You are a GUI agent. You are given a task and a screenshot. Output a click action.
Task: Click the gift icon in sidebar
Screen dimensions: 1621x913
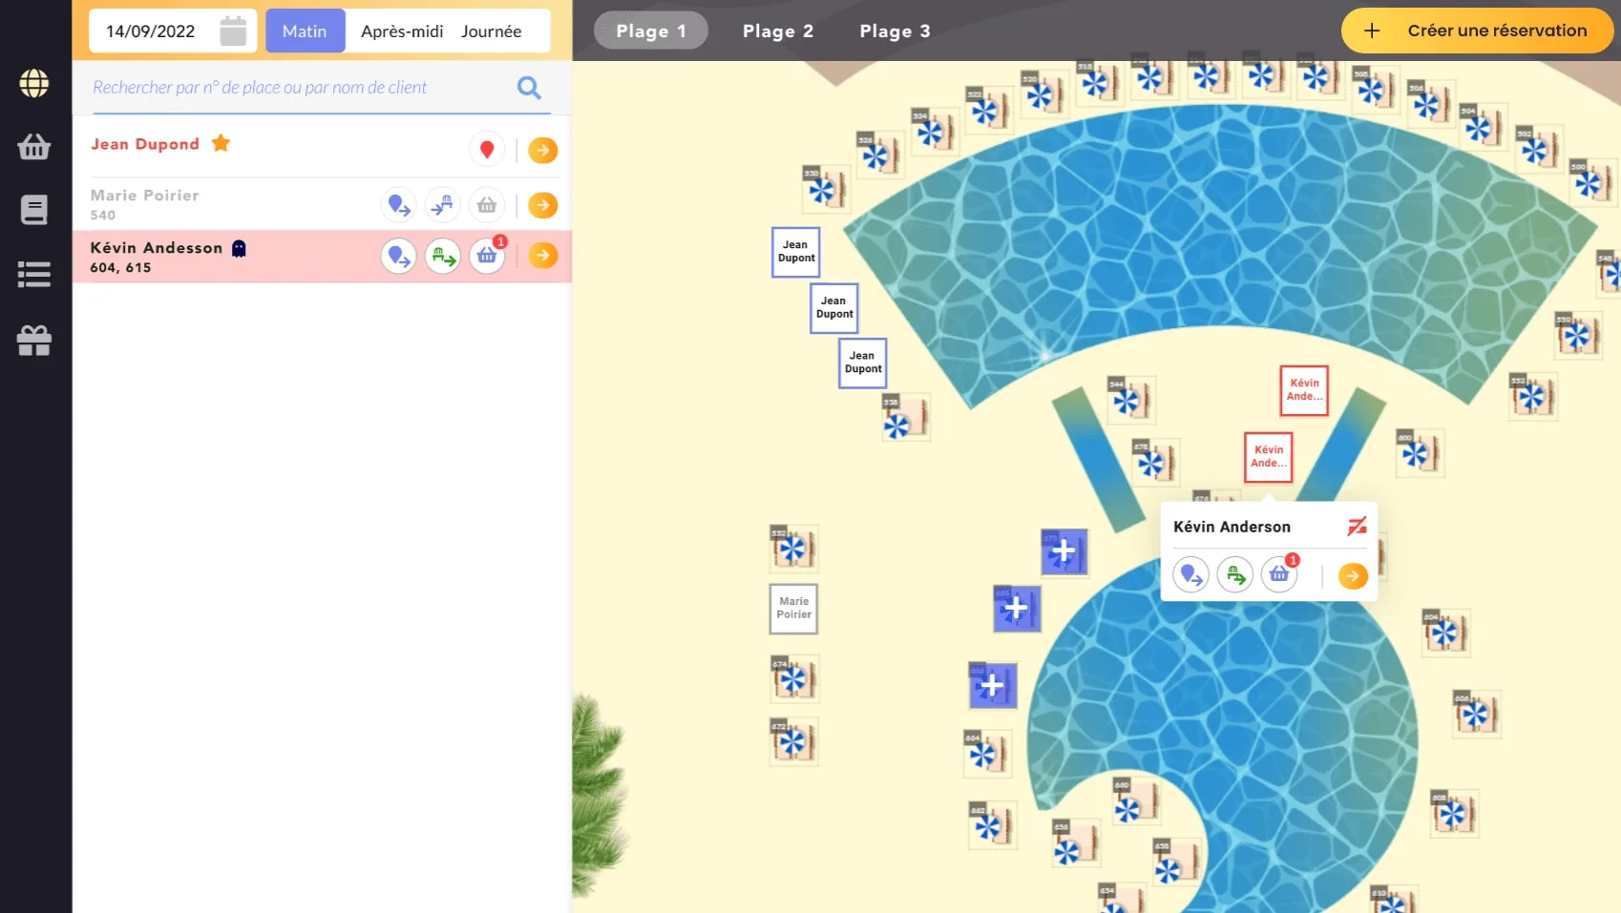(x=34, y=341)
